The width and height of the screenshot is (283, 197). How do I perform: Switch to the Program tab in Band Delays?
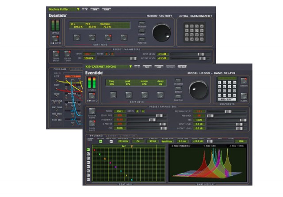point(96,136)
